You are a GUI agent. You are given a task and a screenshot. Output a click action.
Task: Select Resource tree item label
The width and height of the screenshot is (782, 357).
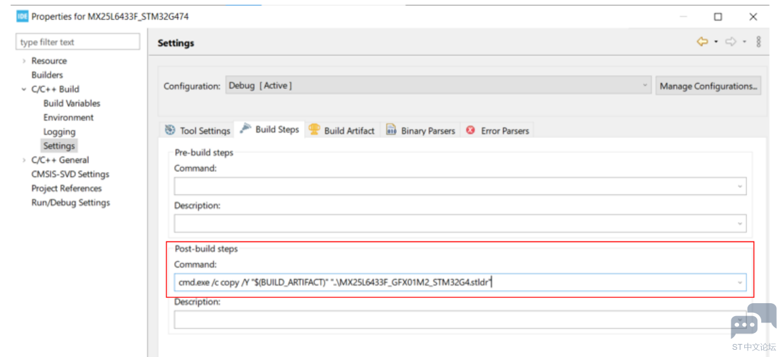coord(49,61)
